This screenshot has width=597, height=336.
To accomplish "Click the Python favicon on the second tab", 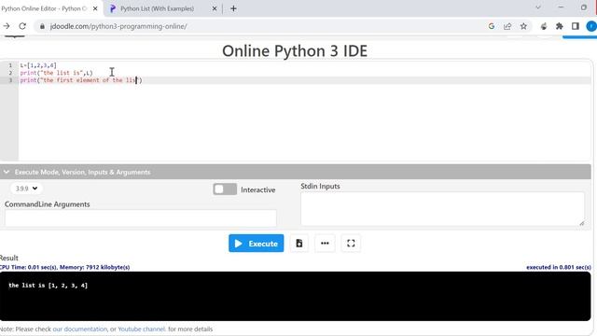I will point(112,8).
